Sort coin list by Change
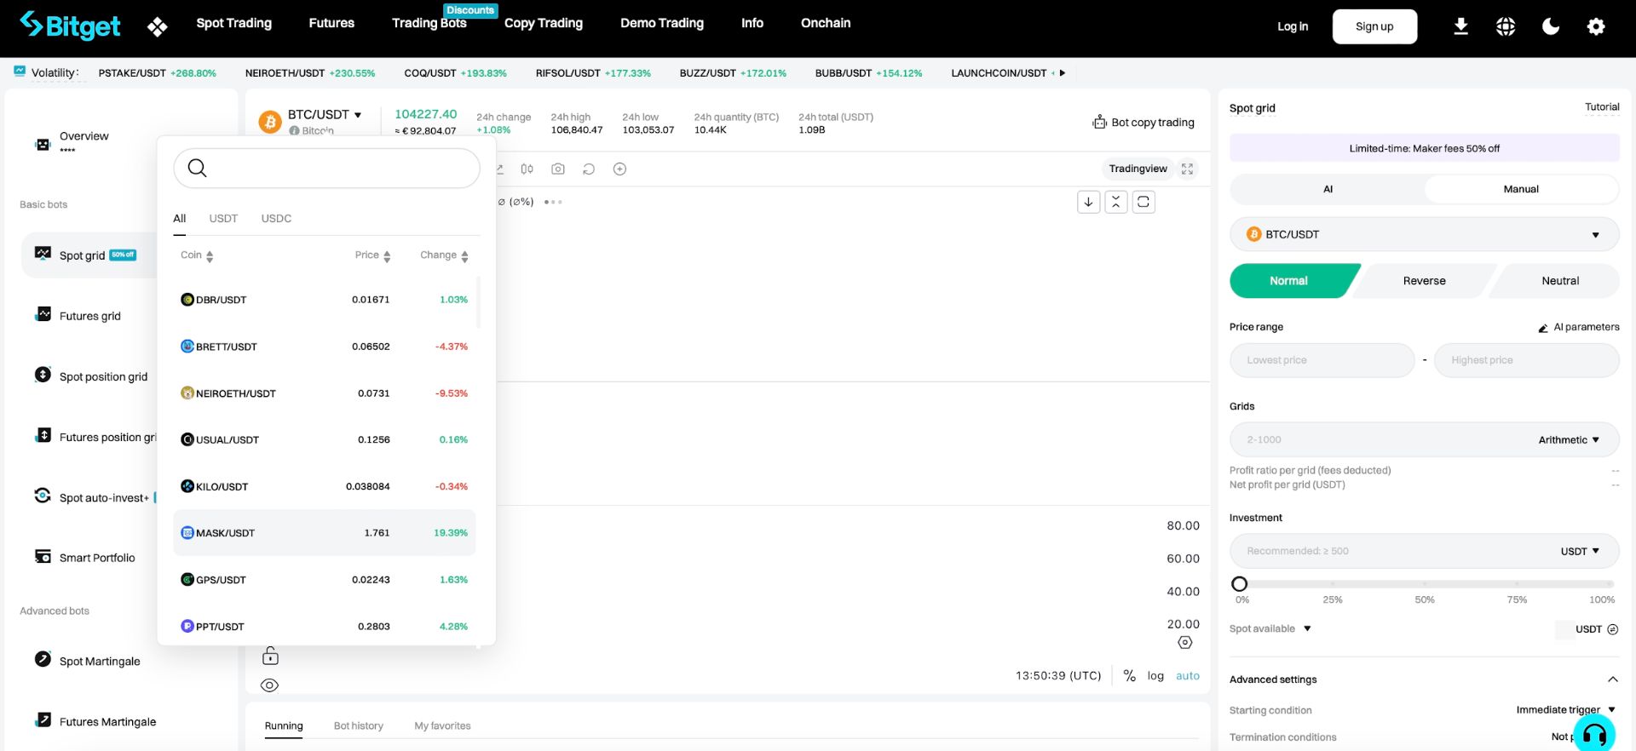 (444, 255)
